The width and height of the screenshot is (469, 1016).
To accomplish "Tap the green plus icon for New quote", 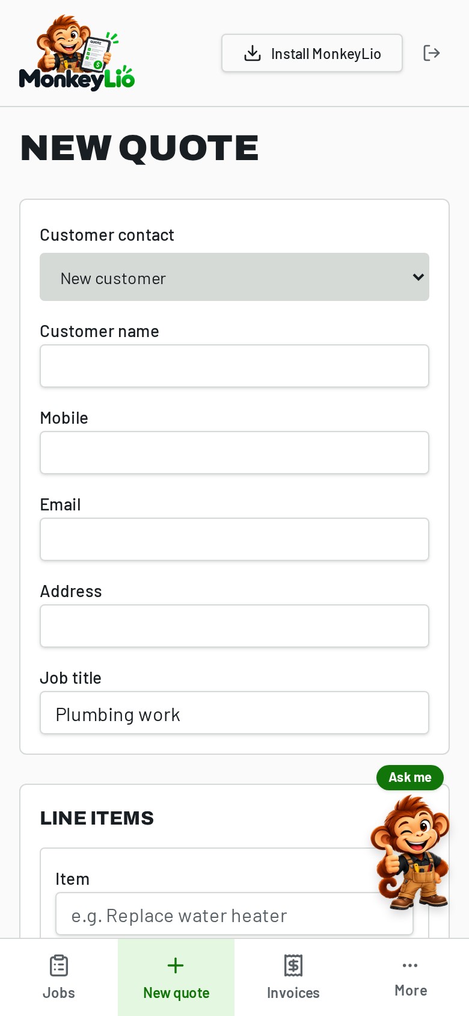I will click(x=176, y=965).
